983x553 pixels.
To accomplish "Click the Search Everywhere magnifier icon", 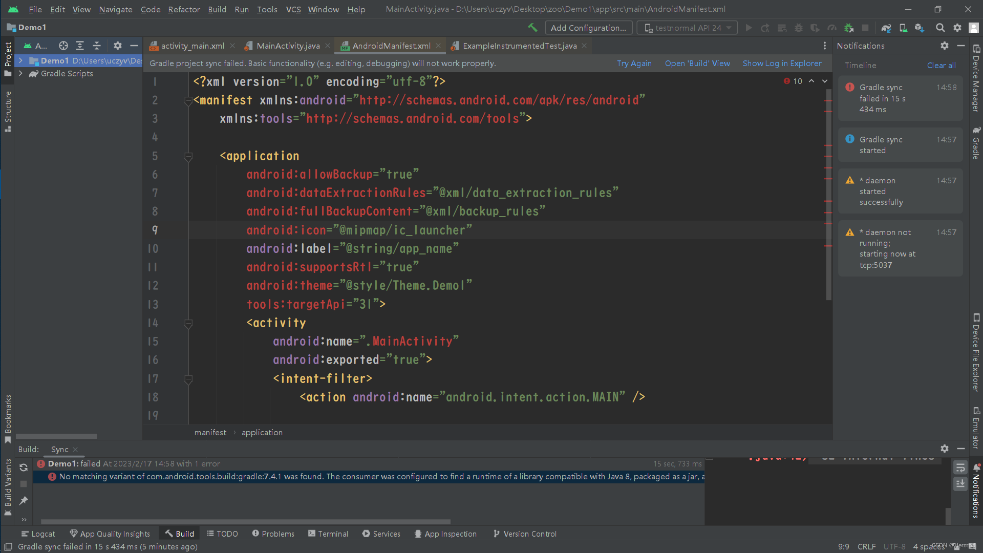I will pyautogui.click(x=941, y=28).
